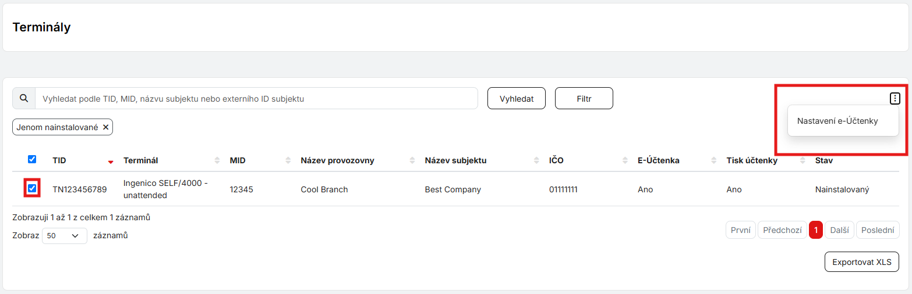The height and width of the screenshot is (294, 912).
Task: Go to page 1 in pagination
Action: [x=816, y=230]
